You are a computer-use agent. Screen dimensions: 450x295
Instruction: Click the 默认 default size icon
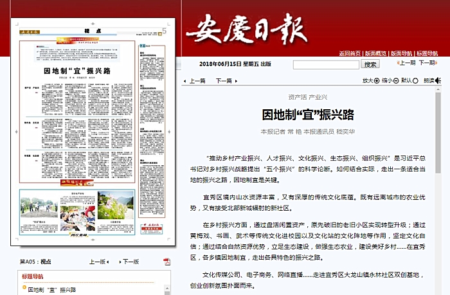pyautogui.click(x=416, y=81)
